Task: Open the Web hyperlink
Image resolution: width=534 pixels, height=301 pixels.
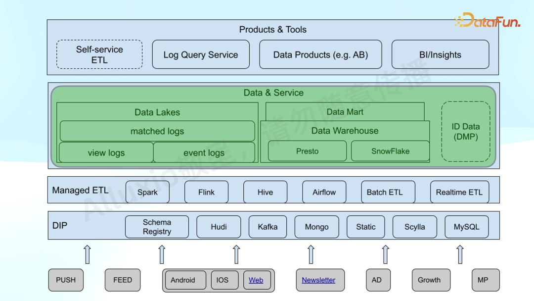Action: click(x=256, y=280)
